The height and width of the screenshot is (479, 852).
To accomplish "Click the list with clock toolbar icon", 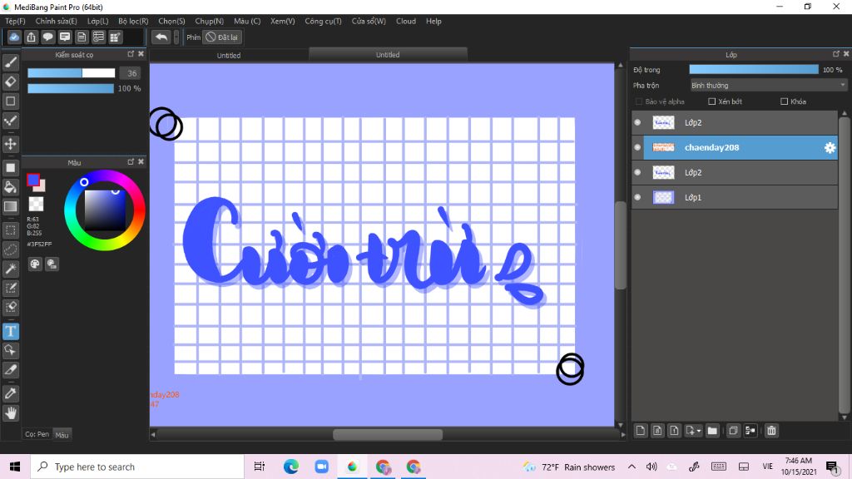I will coord(98,37).
